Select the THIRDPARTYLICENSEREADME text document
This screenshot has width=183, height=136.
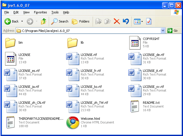pyautogui.click(x=10, y=122)
